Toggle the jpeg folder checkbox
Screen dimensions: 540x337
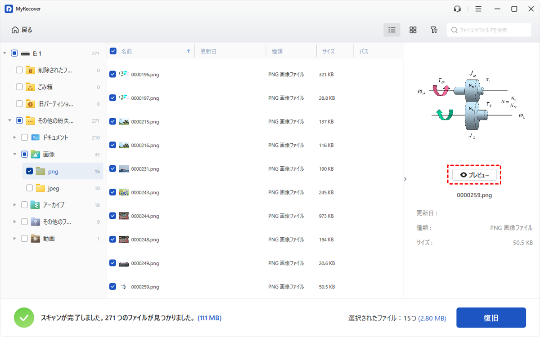[29, 188]
